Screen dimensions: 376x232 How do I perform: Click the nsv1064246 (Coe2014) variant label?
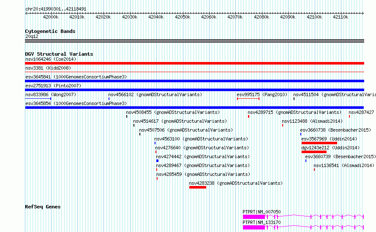51,59
